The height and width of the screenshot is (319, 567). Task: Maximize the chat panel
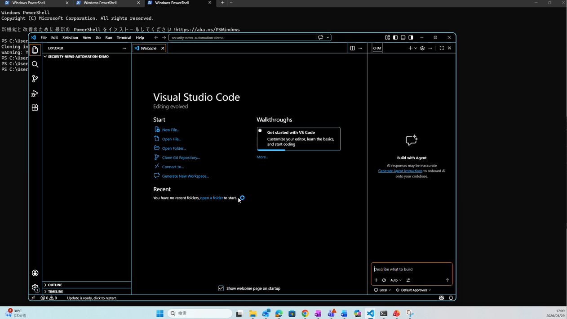tap(442, 48)
